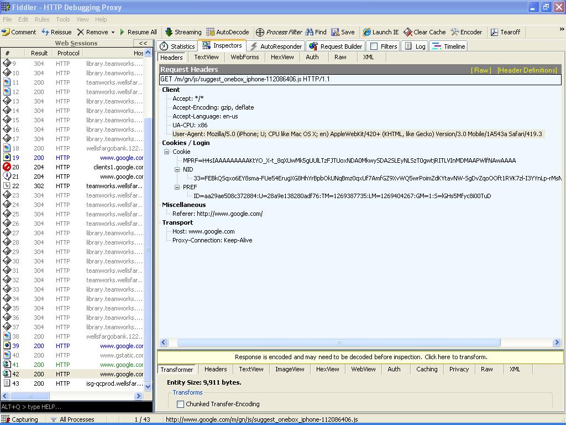Open Find with the binoculars icon

tap(310, 32)
